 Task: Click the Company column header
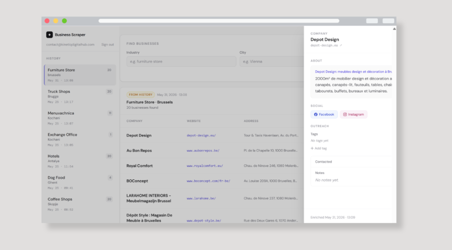pos(134,121)
